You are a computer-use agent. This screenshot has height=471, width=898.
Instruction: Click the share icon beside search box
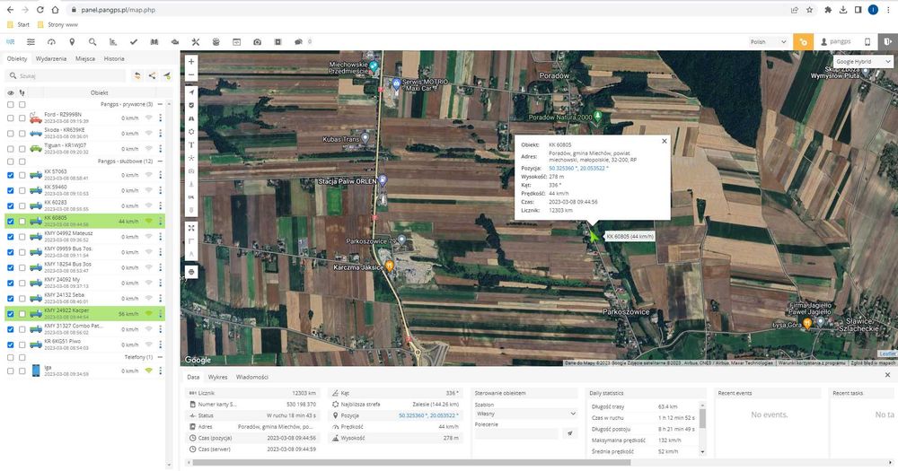pos(152,76)
